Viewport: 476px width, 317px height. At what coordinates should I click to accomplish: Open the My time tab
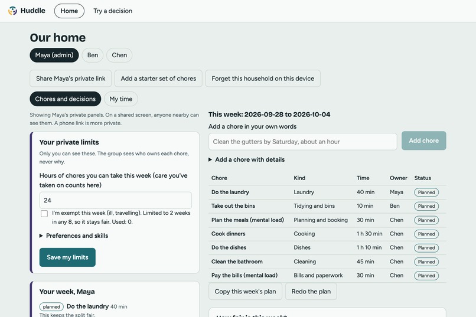[x=121, y=99]
